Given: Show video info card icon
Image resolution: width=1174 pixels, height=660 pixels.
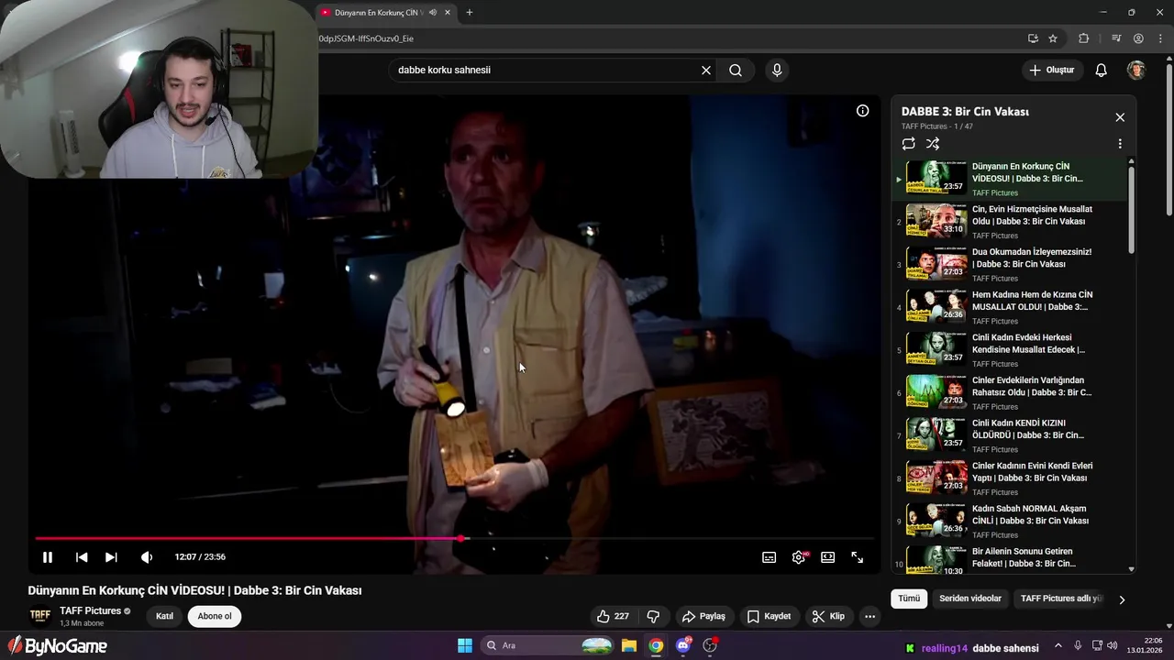Looking at the screenshot, I should point(862,111).
